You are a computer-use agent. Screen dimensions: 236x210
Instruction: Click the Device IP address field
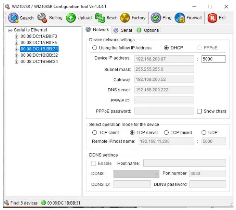coord(164,59)
